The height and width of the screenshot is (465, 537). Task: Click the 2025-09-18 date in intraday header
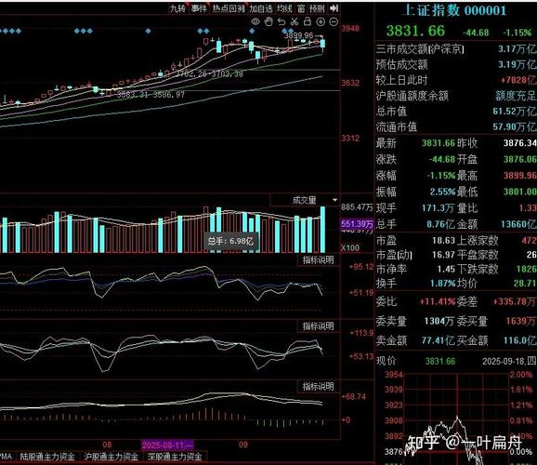tap(504, 361)
